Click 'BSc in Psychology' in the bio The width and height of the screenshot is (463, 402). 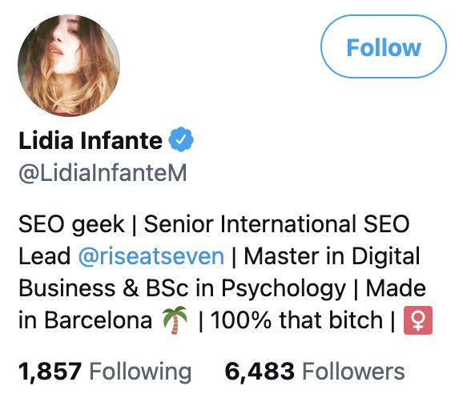point(246,288)
